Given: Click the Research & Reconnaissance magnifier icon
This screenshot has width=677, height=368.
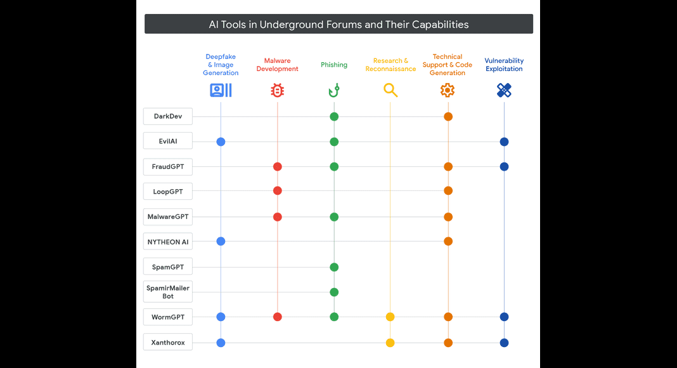Looking at the screenshot, I should click(x=390, y=90).
